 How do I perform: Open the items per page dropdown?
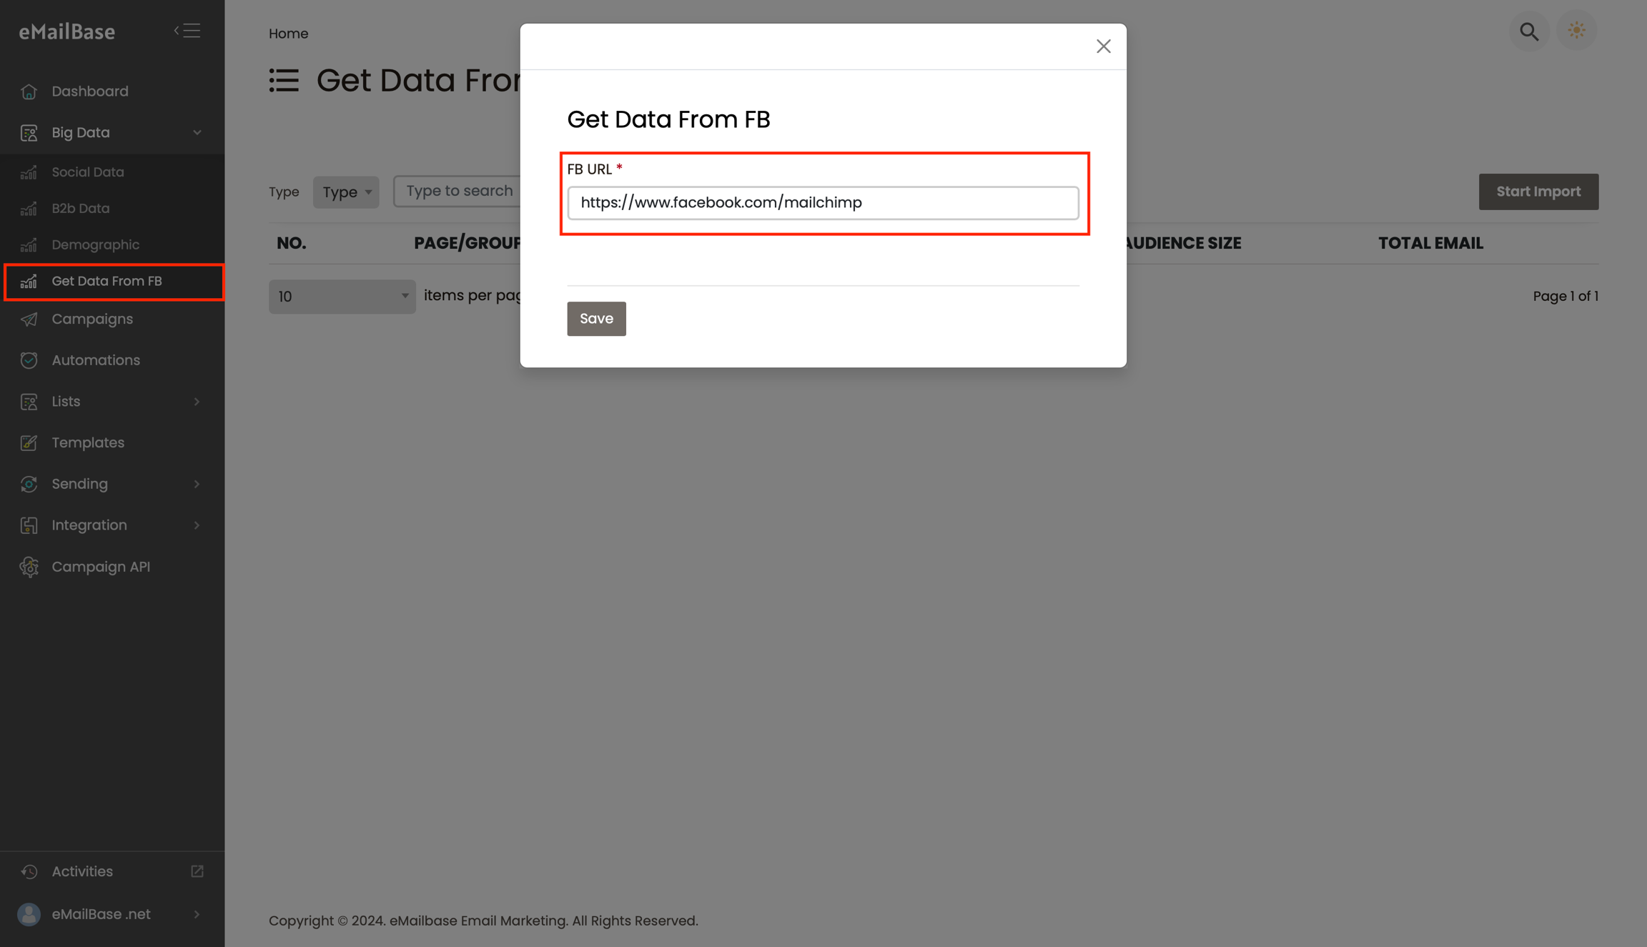coord(342,297)
